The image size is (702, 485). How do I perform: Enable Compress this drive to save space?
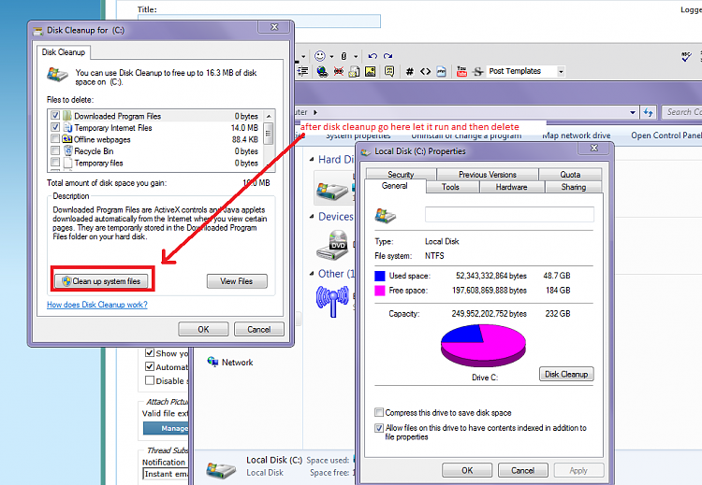click(379, 412)
